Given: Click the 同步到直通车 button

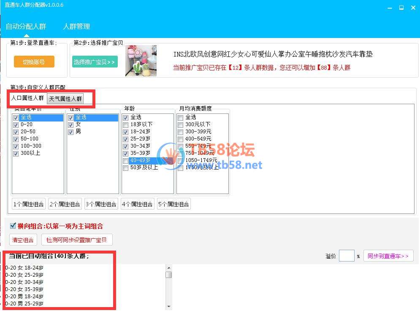Looking at the screenshot, I should pyautogui.click(x=388, y=256).
